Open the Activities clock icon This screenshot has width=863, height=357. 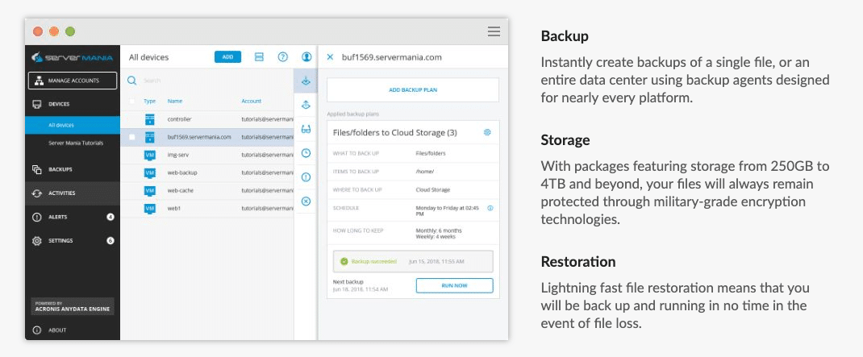pos(306,153)
